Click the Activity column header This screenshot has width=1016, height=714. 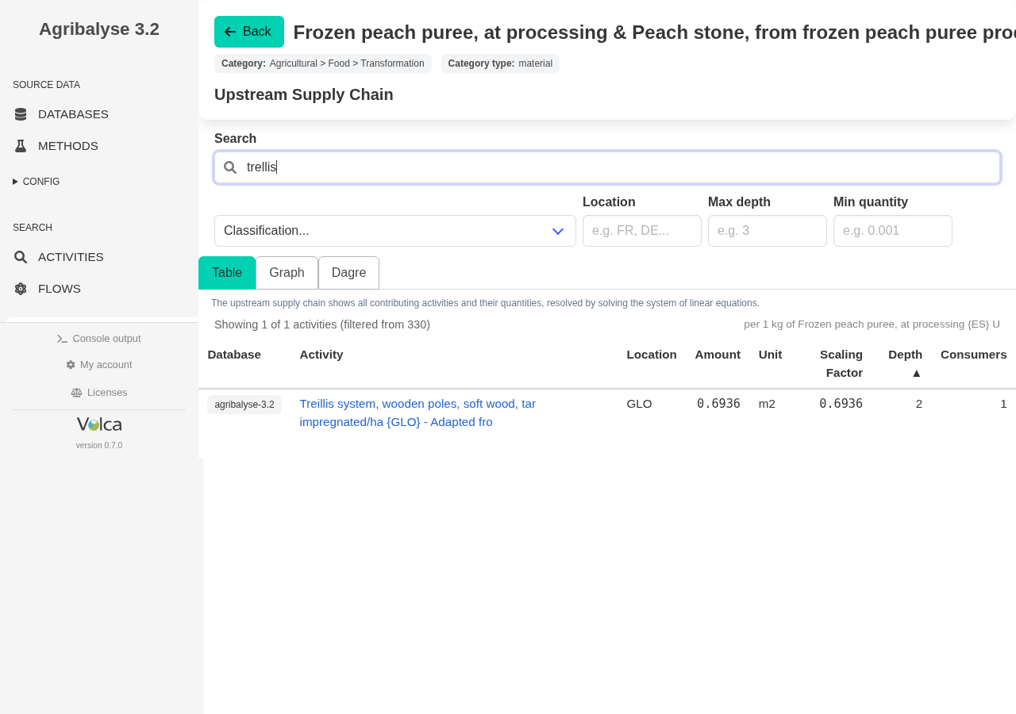click(321, 355)
